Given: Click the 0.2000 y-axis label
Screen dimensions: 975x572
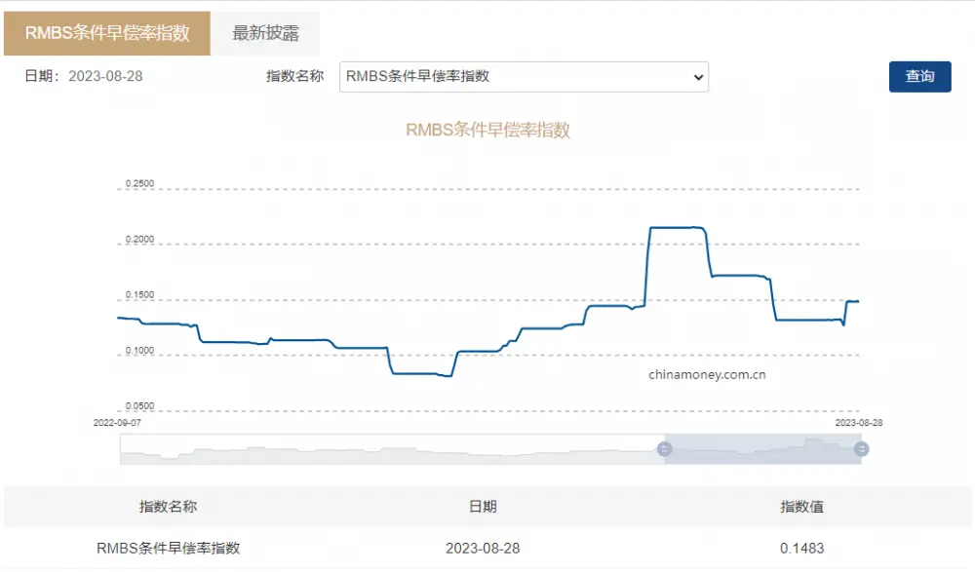Looking at the screenshot, I should click(x=139, y=240).
